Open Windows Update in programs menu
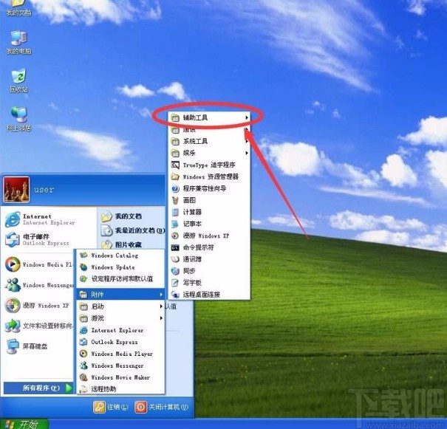Screen dimensions: 447x429 [x=120, y=267]
